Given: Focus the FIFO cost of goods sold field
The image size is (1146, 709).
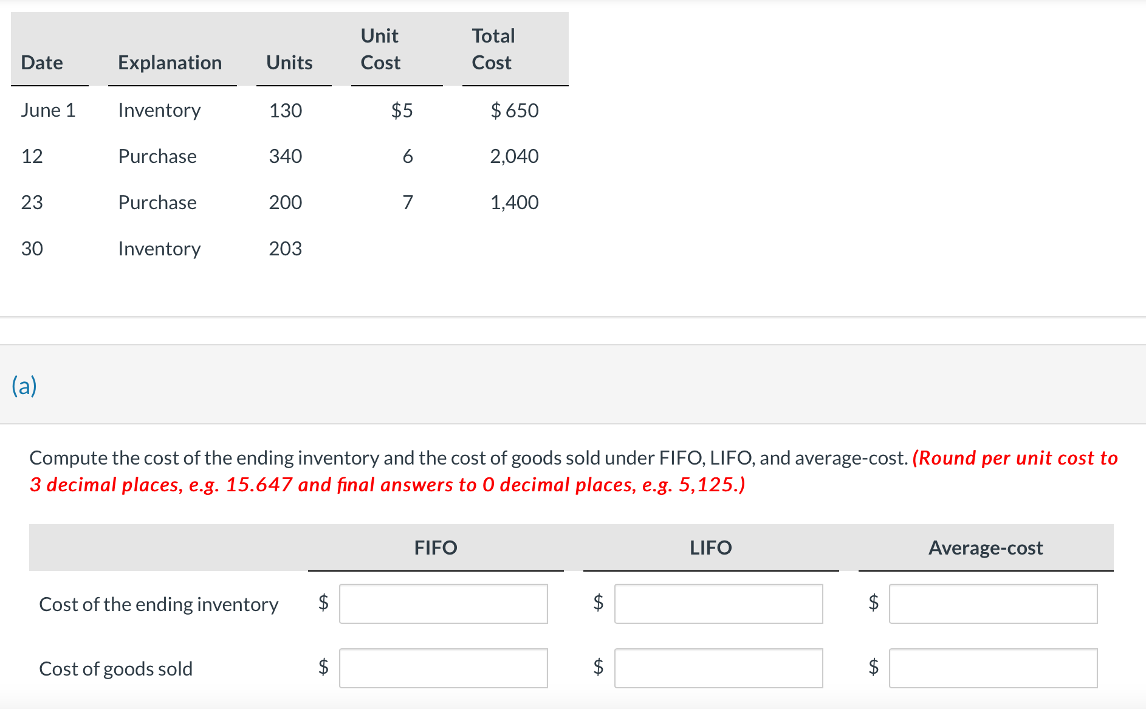Looking at the screenshot, I should point(443,668).
